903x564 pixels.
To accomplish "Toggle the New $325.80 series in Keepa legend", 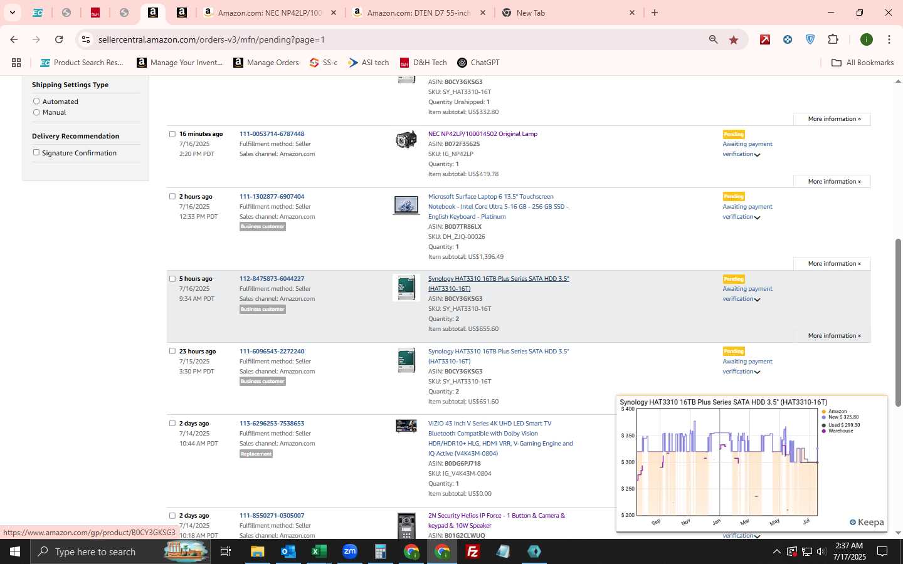I will coord(840,417).
